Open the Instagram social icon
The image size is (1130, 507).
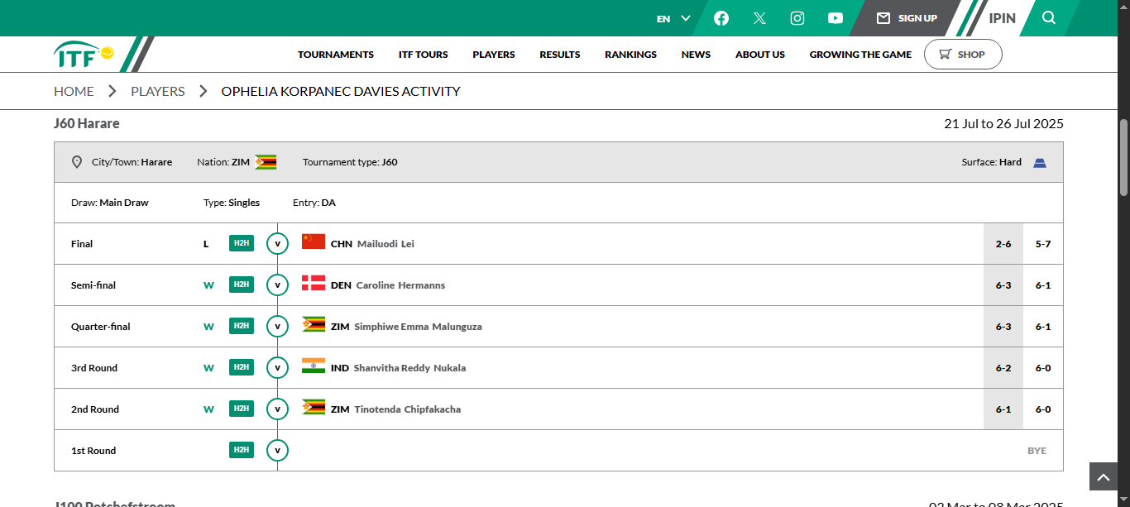[797, 18]
